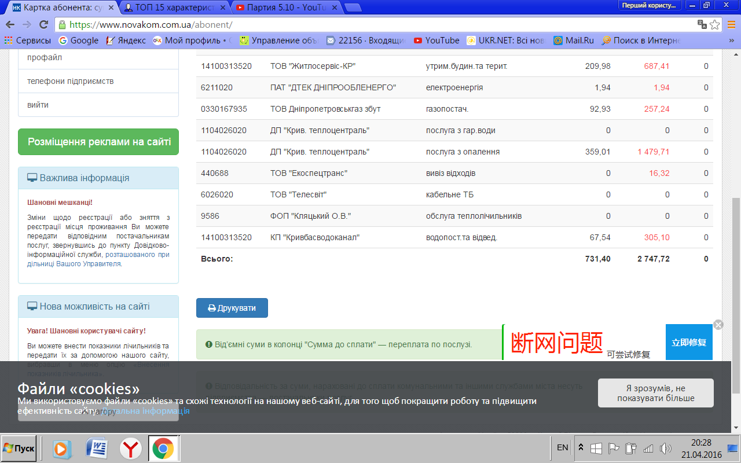This screenshot has height=463, width=741.
Task: Open the 'Мой профиль' bookmark
Action: point(192,41)
